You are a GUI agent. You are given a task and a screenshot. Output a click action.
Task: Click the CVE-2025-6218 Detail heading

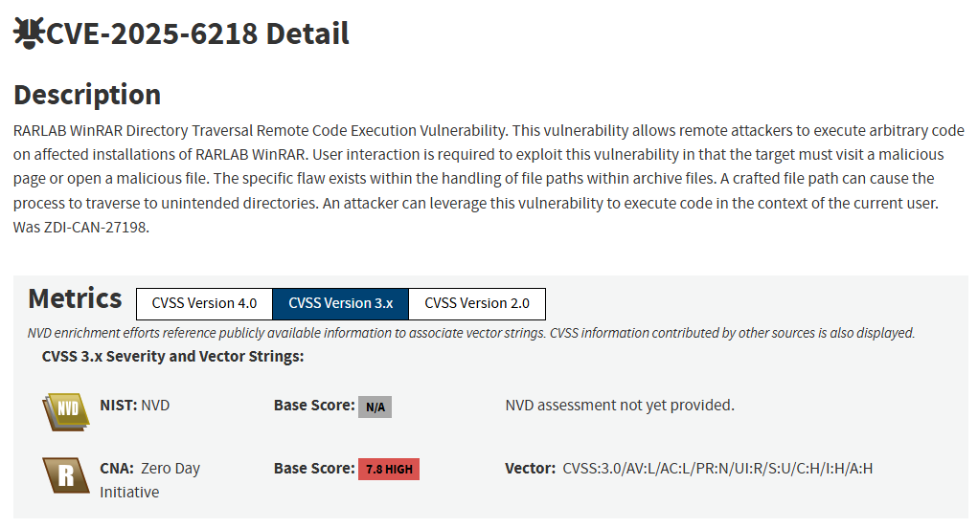pos(197,33)
